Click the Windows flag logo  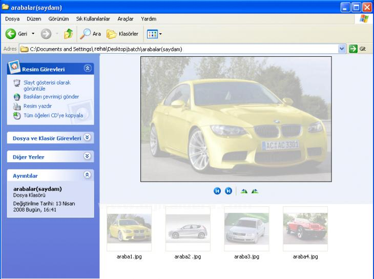click(364, 18)
